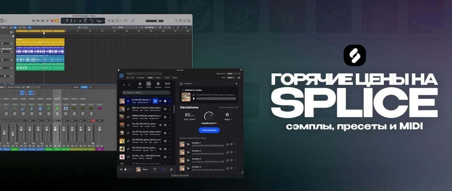Toggle heart on SLS_SS_65_electric_guitar row
452x191 pixels.
coord(160,149)
